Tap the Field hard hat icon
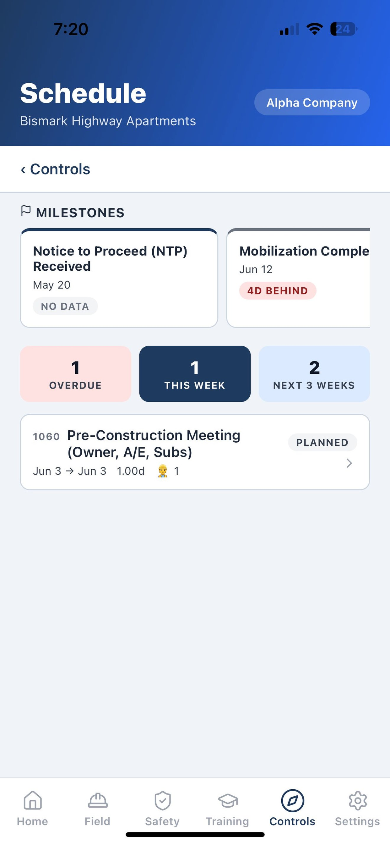Screen dimensions: 390x845 97,801
